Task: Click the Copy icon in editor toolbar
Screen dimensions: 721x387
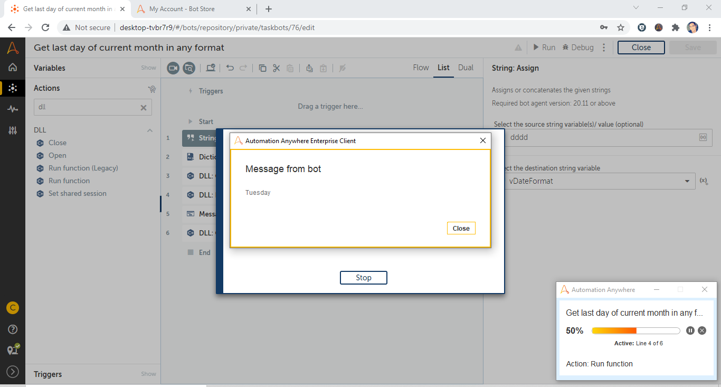Action: (x=262, y=68)
